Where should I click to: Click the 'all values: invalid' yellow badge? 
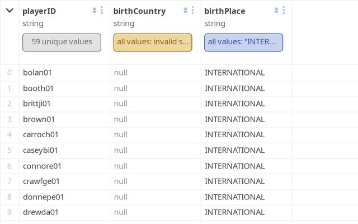click(x=153, y=42)
